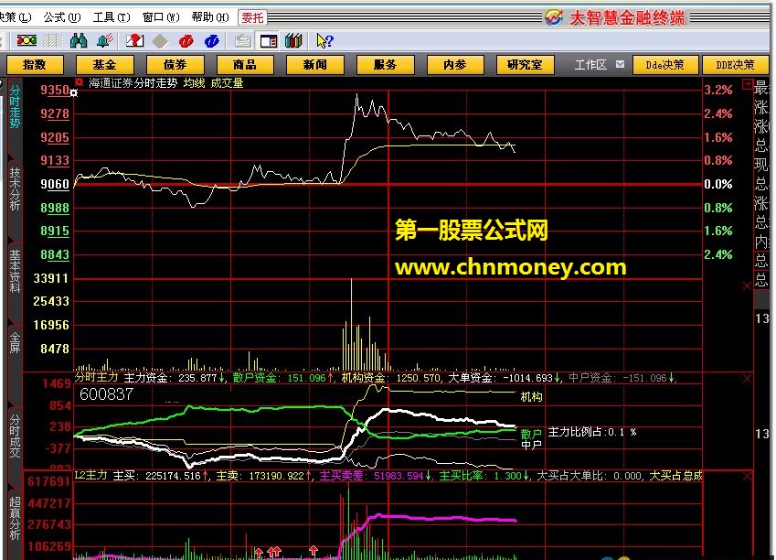Click the 主力比例占:0.1 % text
Viewport: 776px width, 560px height.
point(592,432)
